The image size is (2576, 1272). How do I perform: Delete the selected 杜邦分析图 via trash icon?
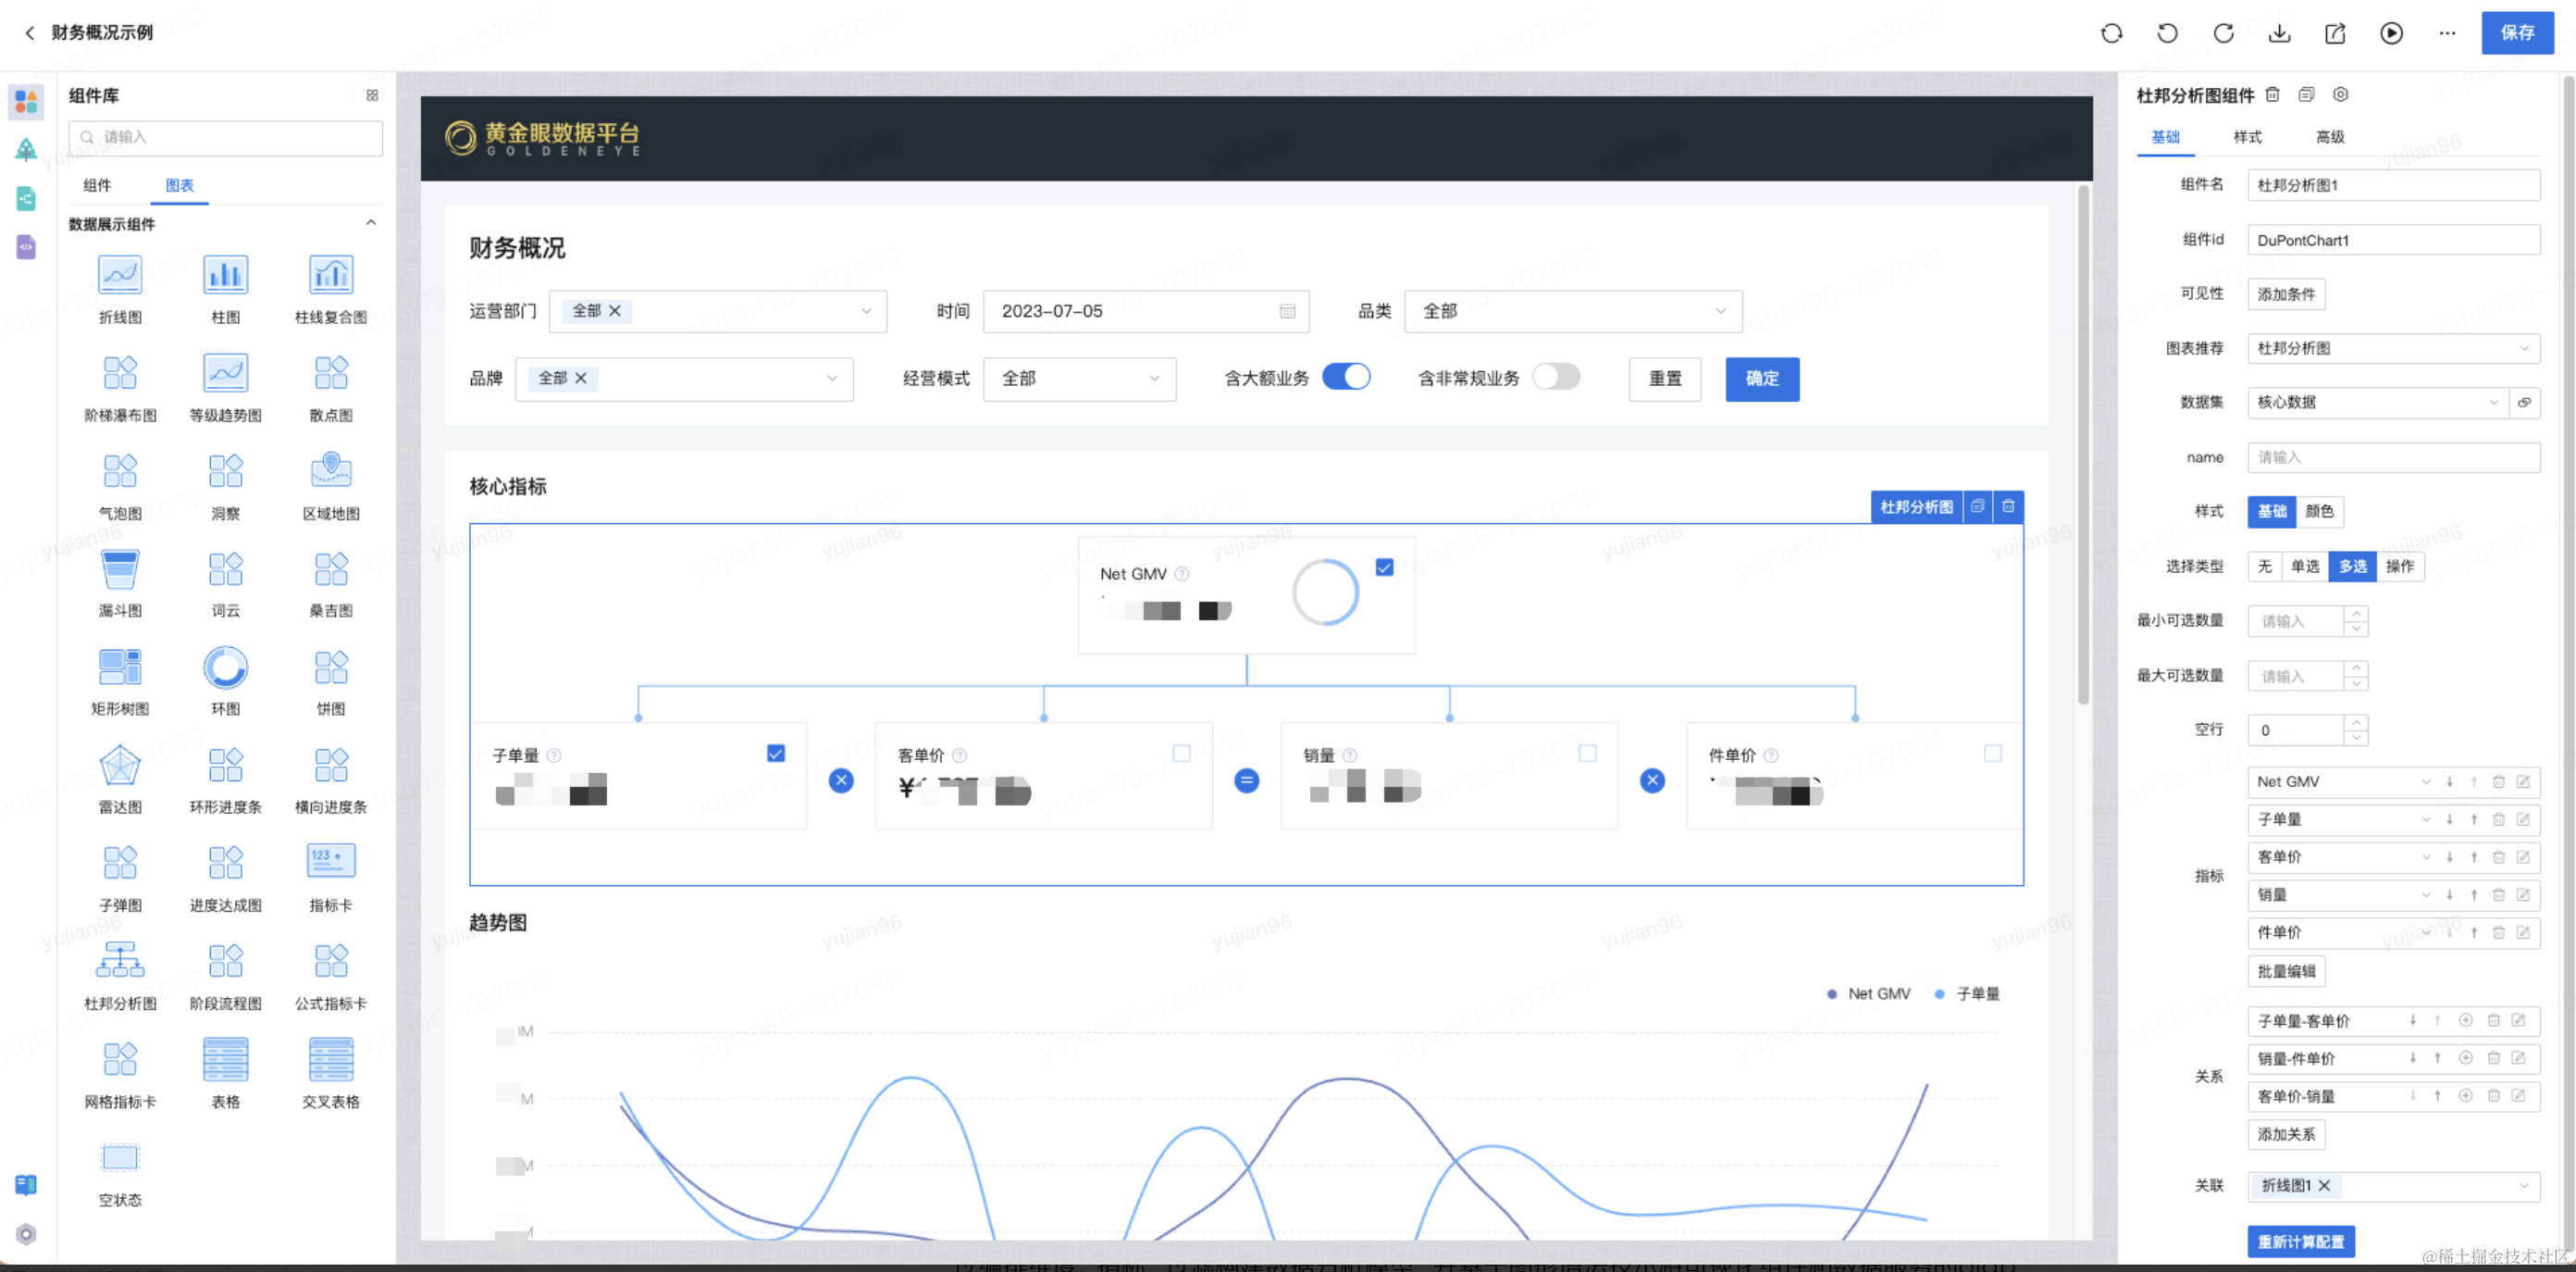(x=2008, y=506)
